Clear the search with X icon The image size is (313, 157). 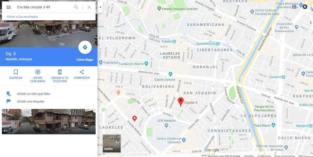click(89, 7)
